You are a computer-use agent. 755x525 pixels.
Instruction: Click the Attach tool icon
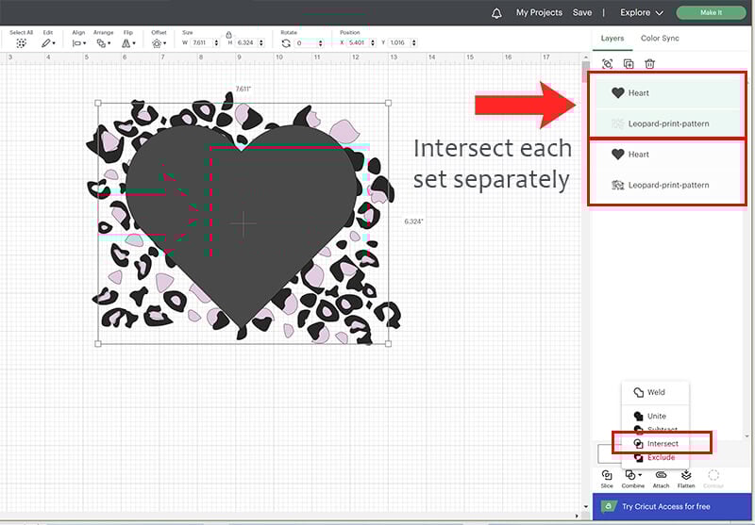point(661,475)
